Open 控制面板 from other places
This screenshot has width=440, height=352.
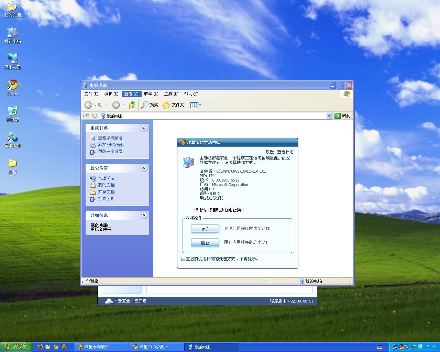click(x=106, y=199)
